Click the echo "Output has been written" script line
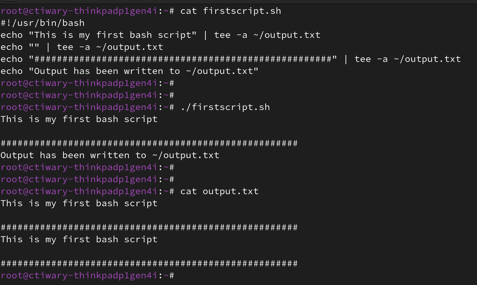 [x=129, y=71]
